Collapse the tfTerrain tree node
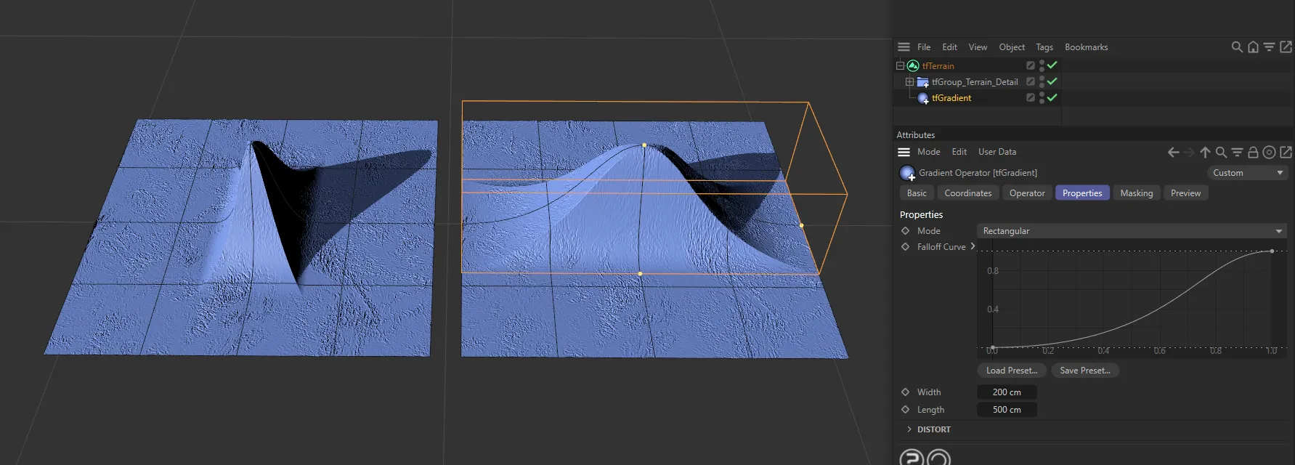The width and height of the screenshot is (1295, 465). point(900,65)
